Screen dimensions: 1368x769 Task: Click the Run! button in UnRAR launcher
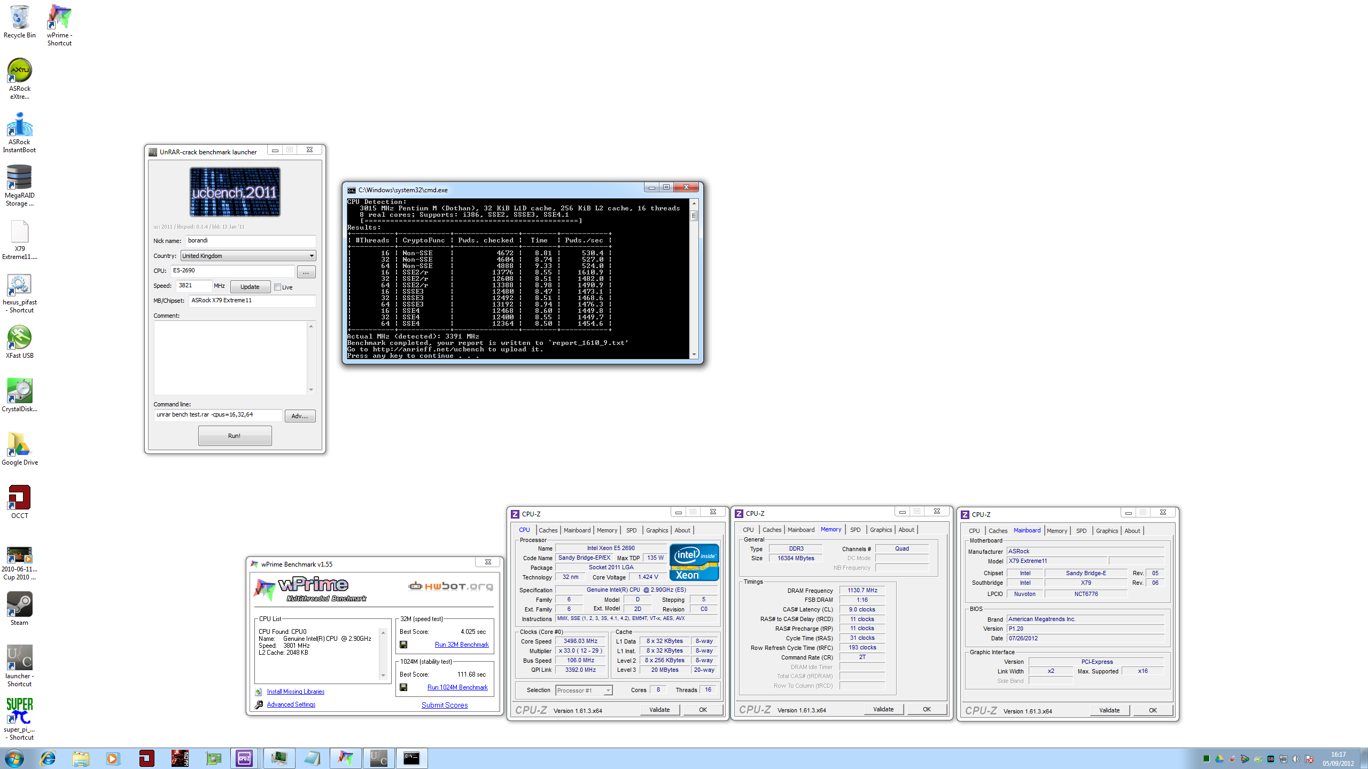(235, 436)
